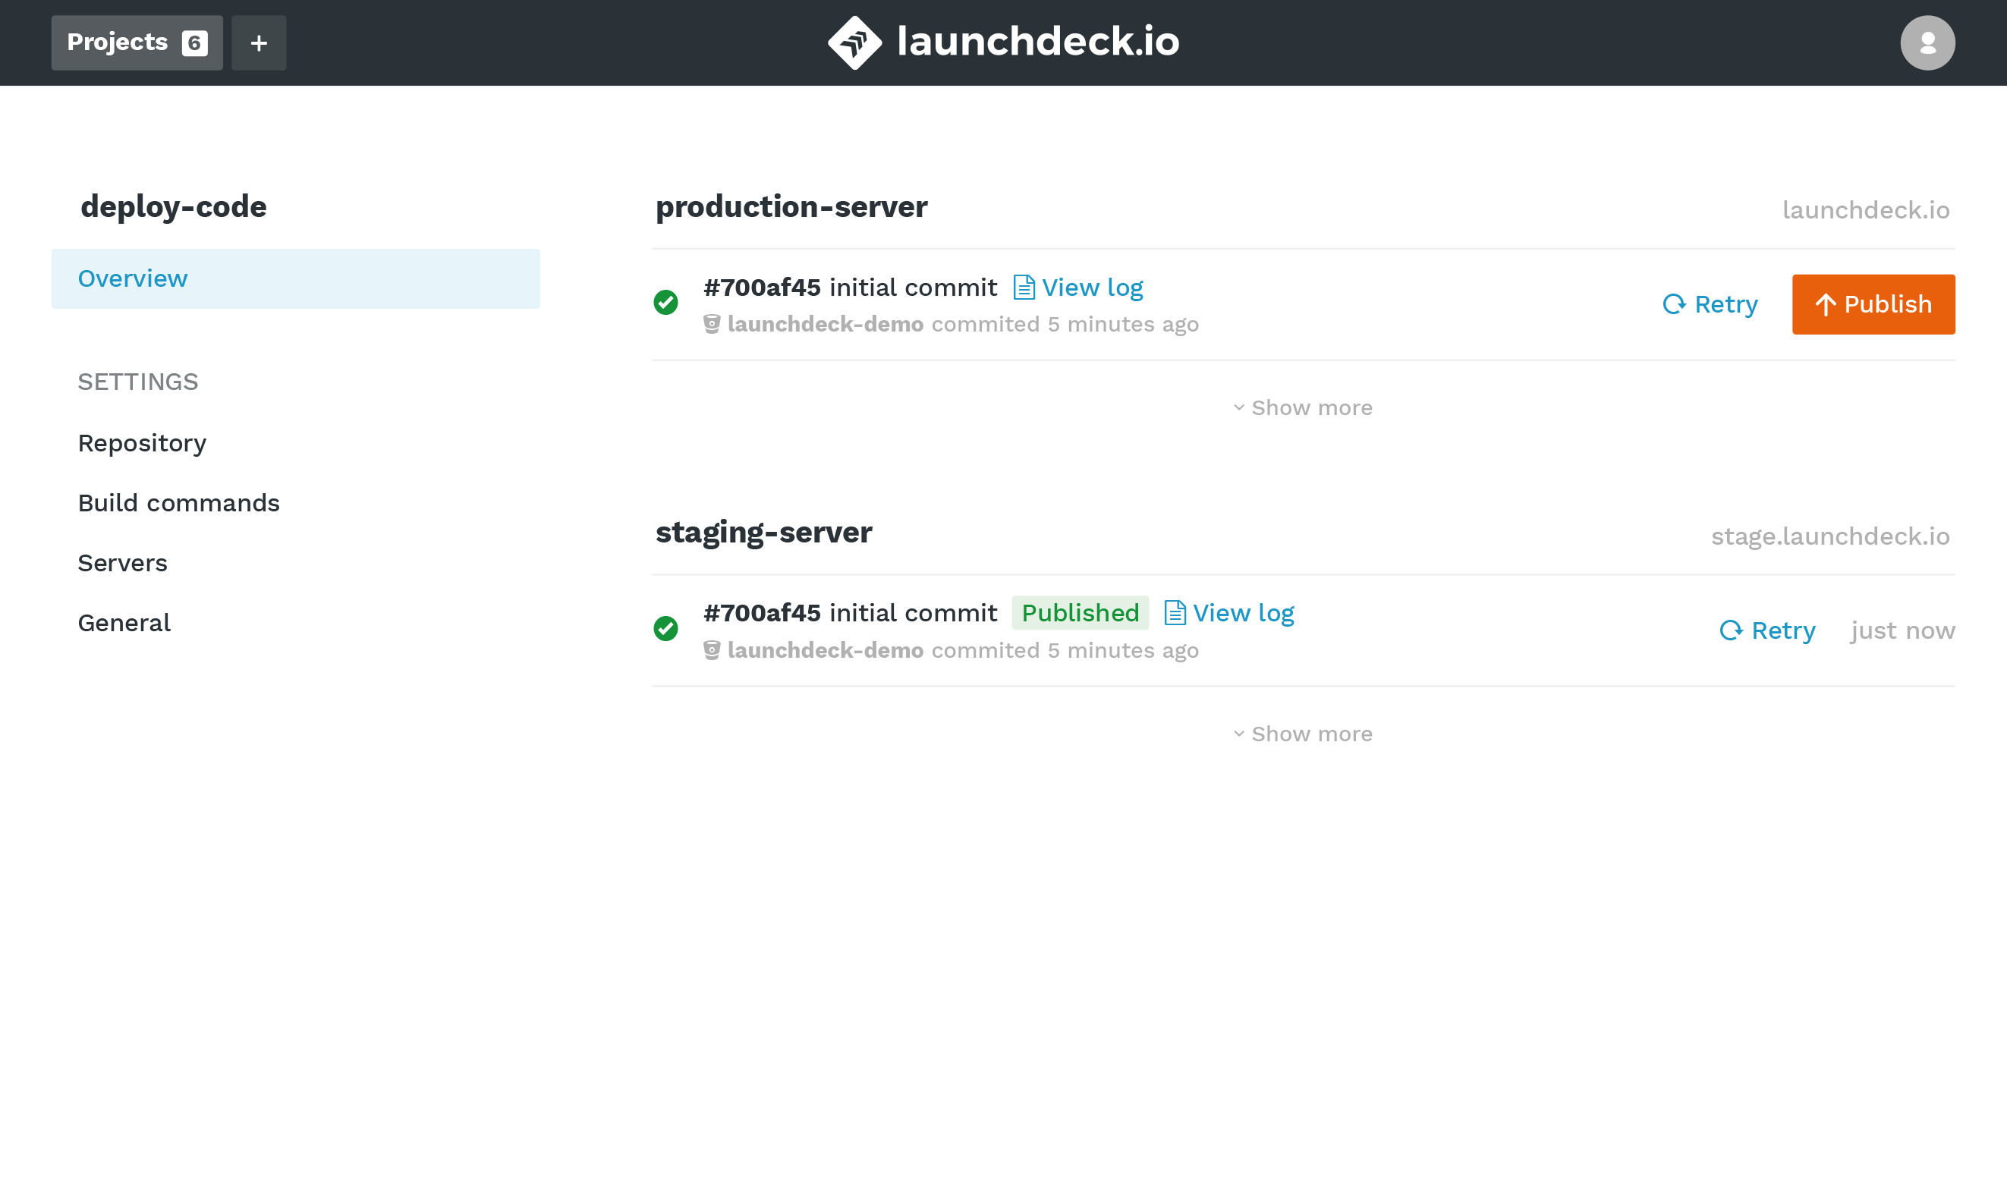
Task: View log for the staging-server deploy
Action: (1244, 613)
